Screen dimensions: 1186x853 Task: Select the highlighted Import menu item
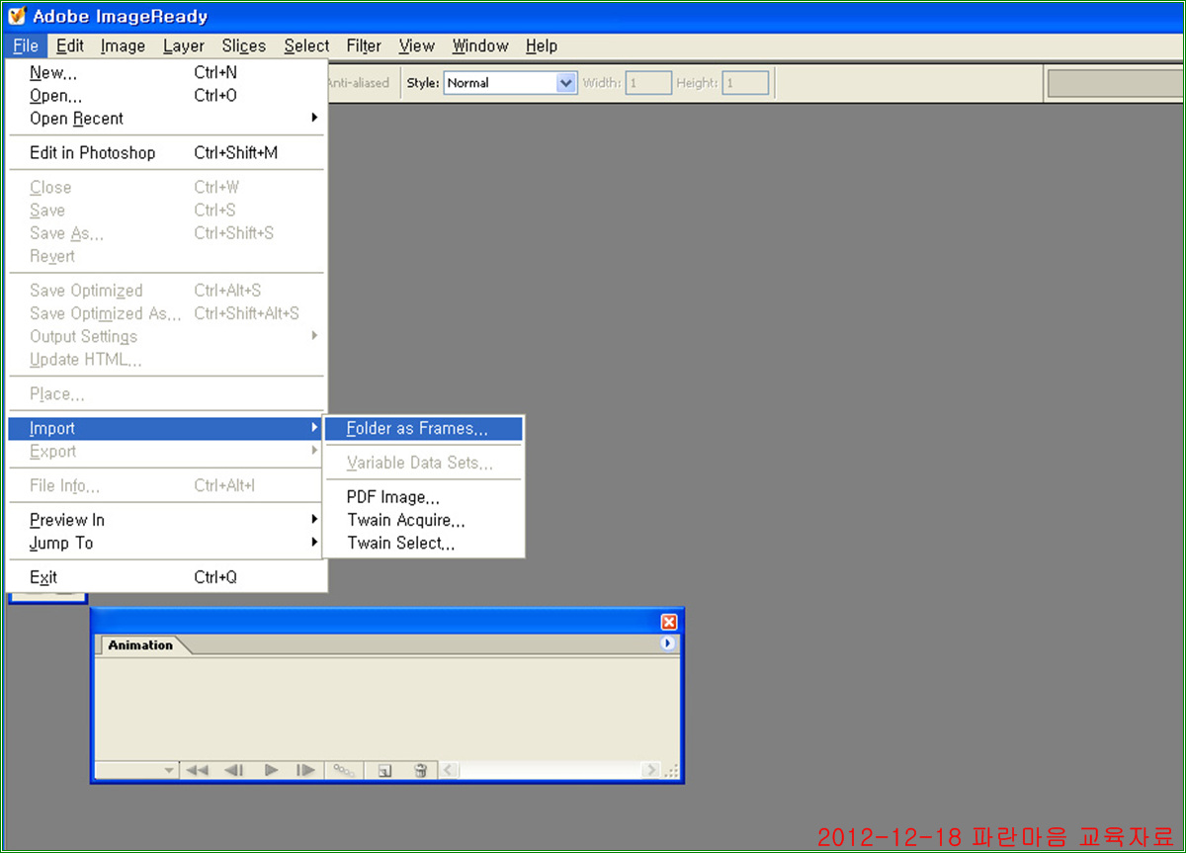click(166, 429)
